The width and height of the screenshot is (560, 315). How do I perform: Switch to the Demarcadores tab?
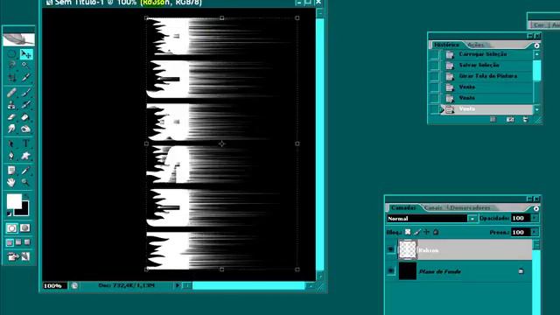[x=470, y=207]
